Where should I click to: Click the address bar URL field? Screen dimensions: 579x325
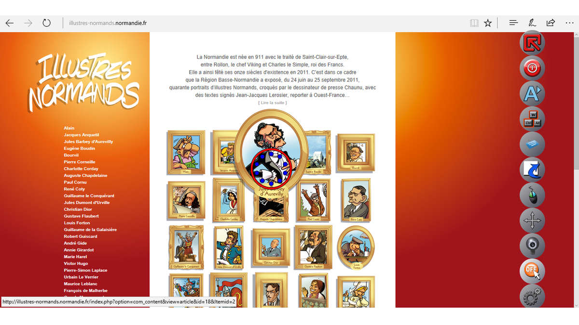coord(265,23)
